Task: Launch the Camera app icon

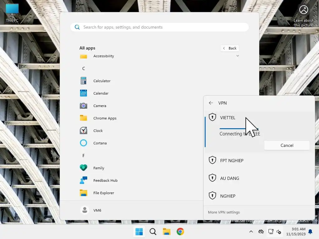Action: click(x=83, y=106)
